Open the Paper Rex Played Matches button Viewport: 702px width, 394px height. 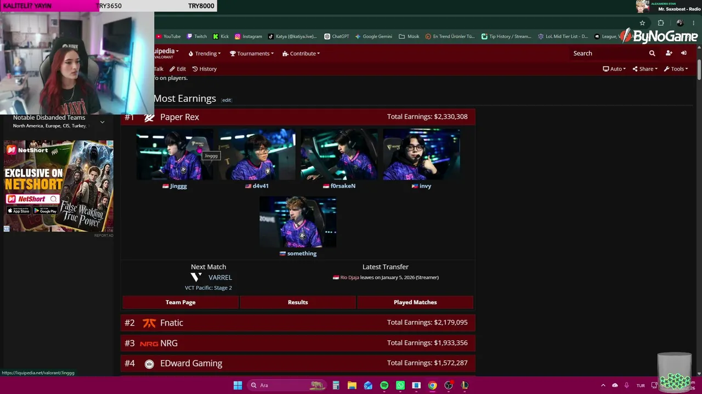[415, 302]
